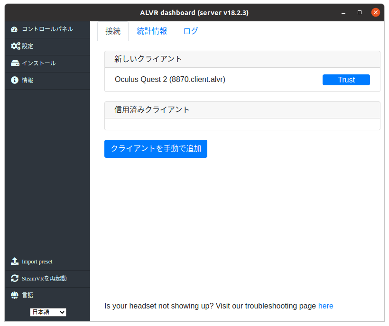The height and width of the screenshot is (326, 389).
Task: Open the ログ tab
Action: [x=190, y=31]
